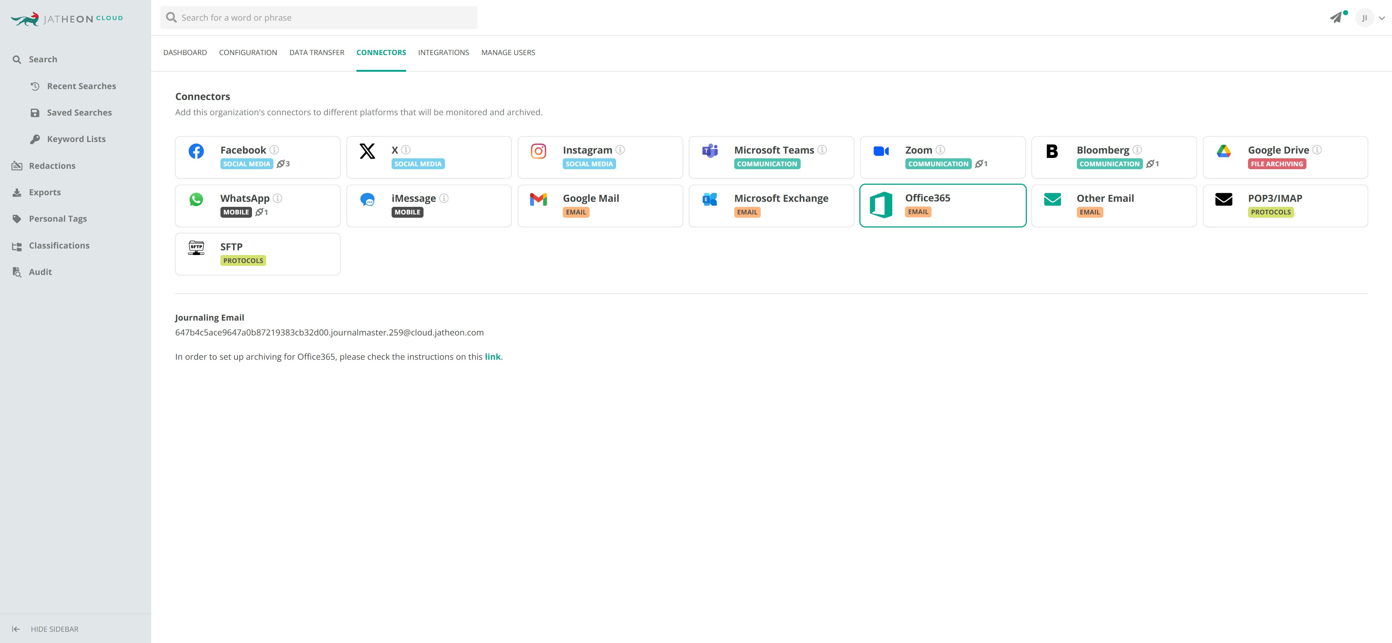Click the journaling email address text

pos(330,333)
